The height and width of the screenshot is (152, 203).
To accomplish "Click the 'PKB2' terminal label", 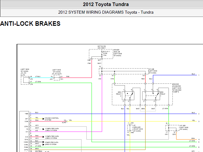I will pyautogui.click(x=26, y=147).
